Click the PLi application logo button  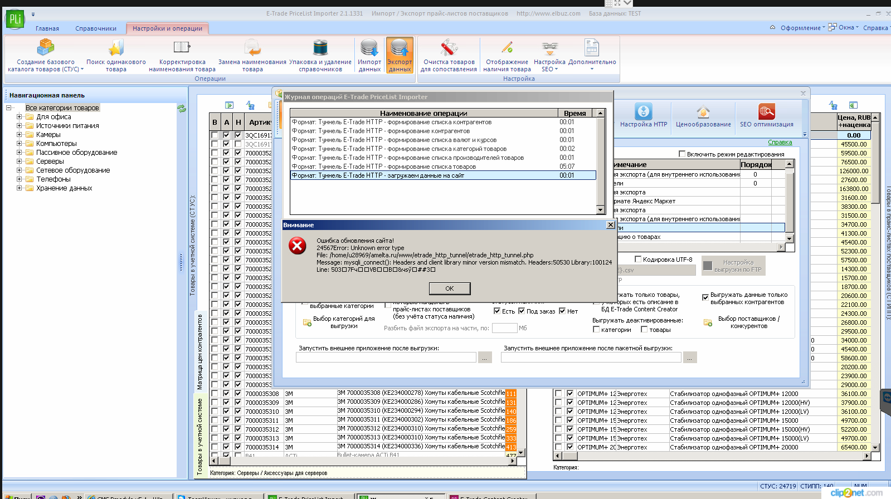coord(15,19)
